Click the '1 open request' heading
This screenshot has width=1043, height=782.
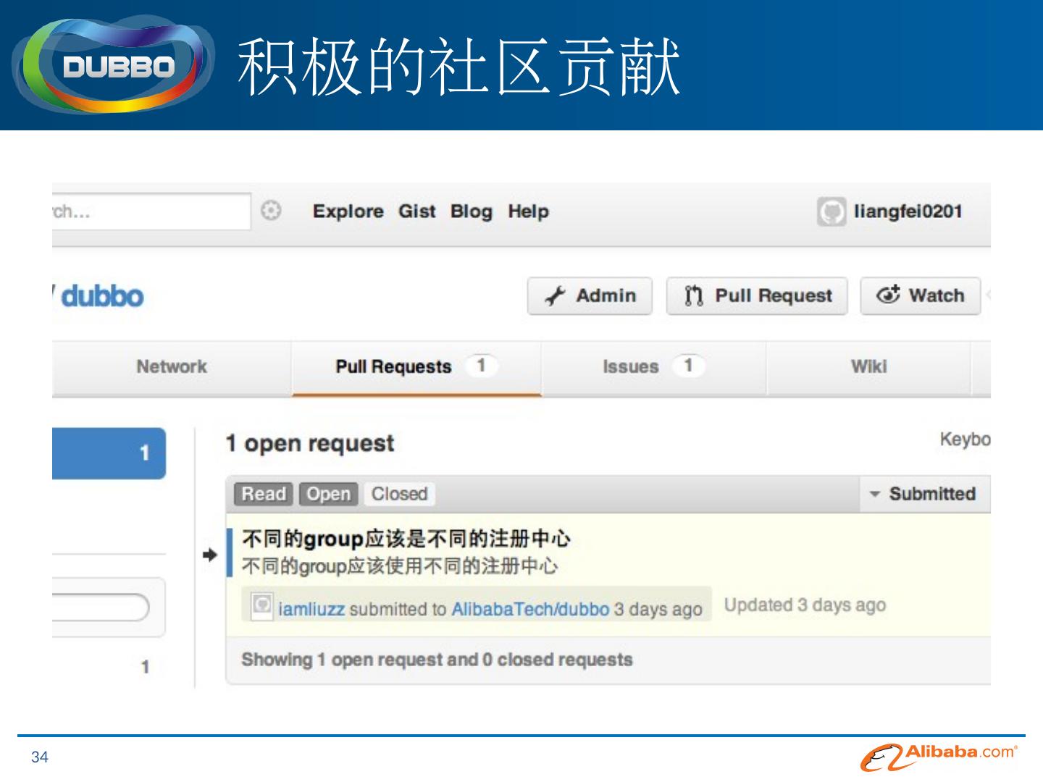coord(310,443)
